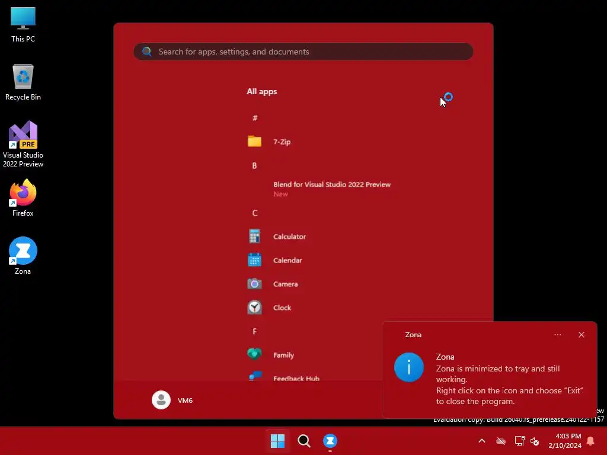The height and width of the screenshot is (455, 607).
Task: Open clock showing 4:03 PM
Action: (x=565, y=441)
